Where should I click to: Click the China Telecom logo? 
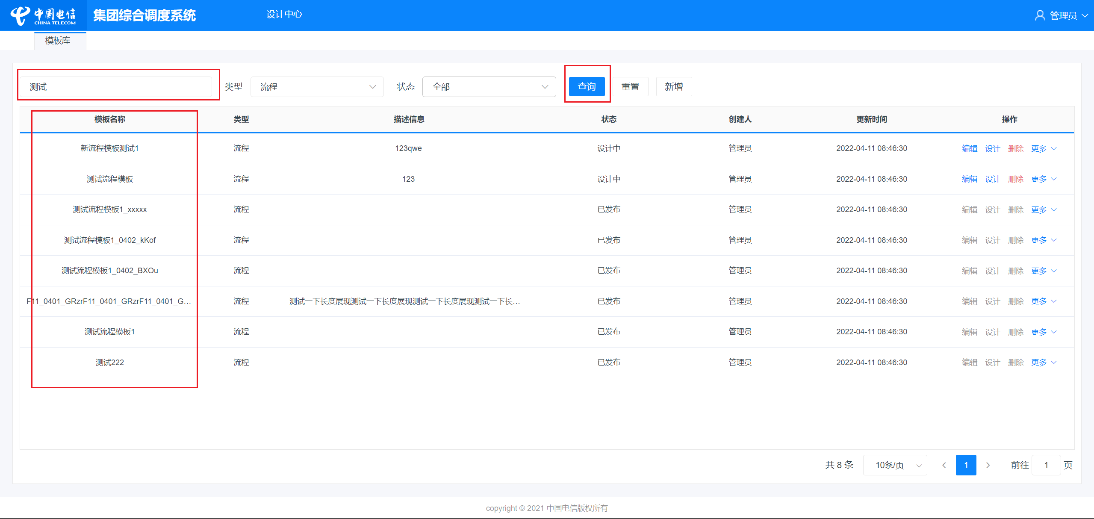tap(43, 16)
